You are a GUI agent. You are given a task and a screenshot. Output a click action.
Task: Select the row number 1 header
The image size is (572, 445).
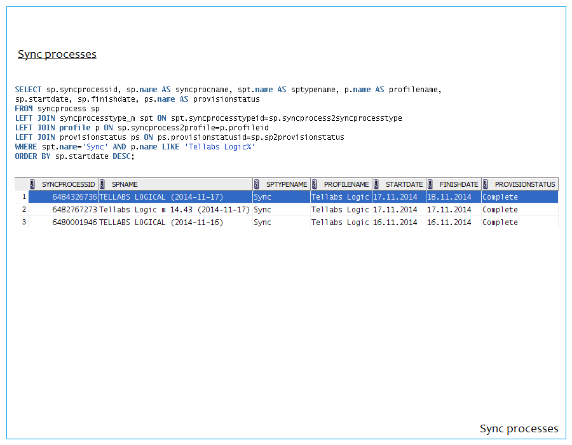point(24,197)
